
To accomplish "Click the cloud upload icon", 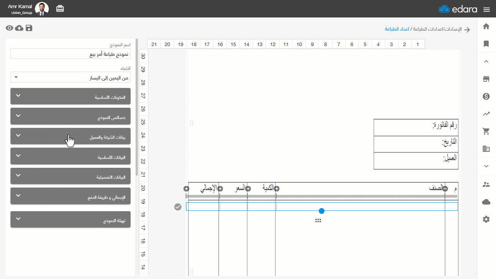I will click(x=19, y=28).
